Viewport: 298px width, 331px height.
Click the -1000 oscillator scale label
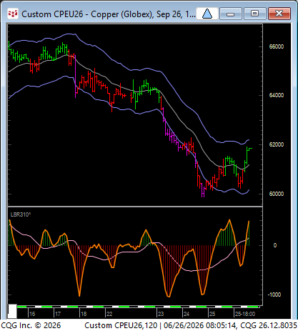(x=274, y=295)
